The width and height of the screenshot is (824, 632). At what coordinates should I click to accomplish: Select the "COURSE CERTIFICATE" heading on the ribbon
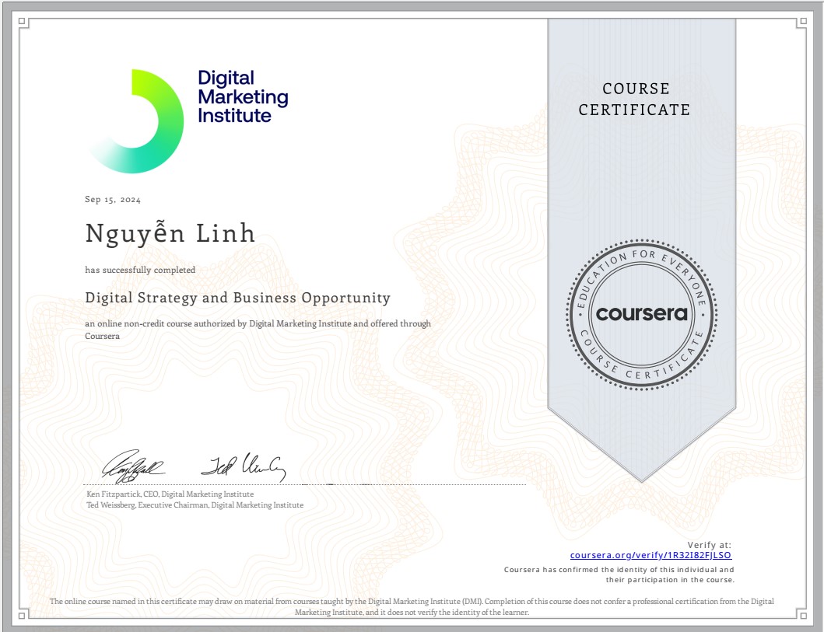pos(635,100)
